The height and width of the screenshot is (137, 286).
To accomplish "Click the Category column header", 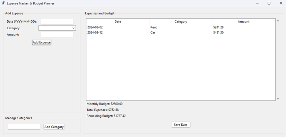I will pyautogui.click(x=181, y=22).
